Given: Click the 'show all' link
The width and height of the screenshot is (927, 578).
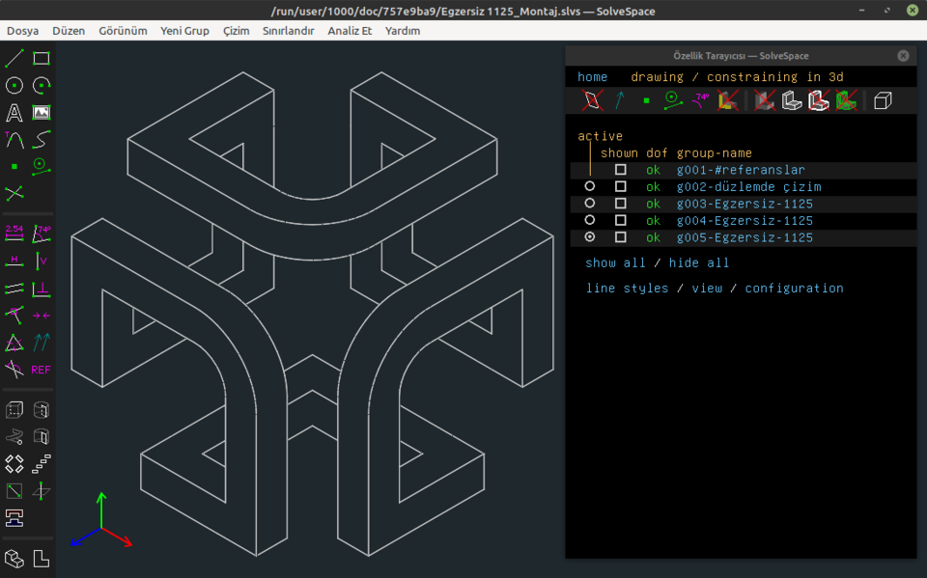Looking at the screenshot, I should pyautogui.click(x=615, y=262).
